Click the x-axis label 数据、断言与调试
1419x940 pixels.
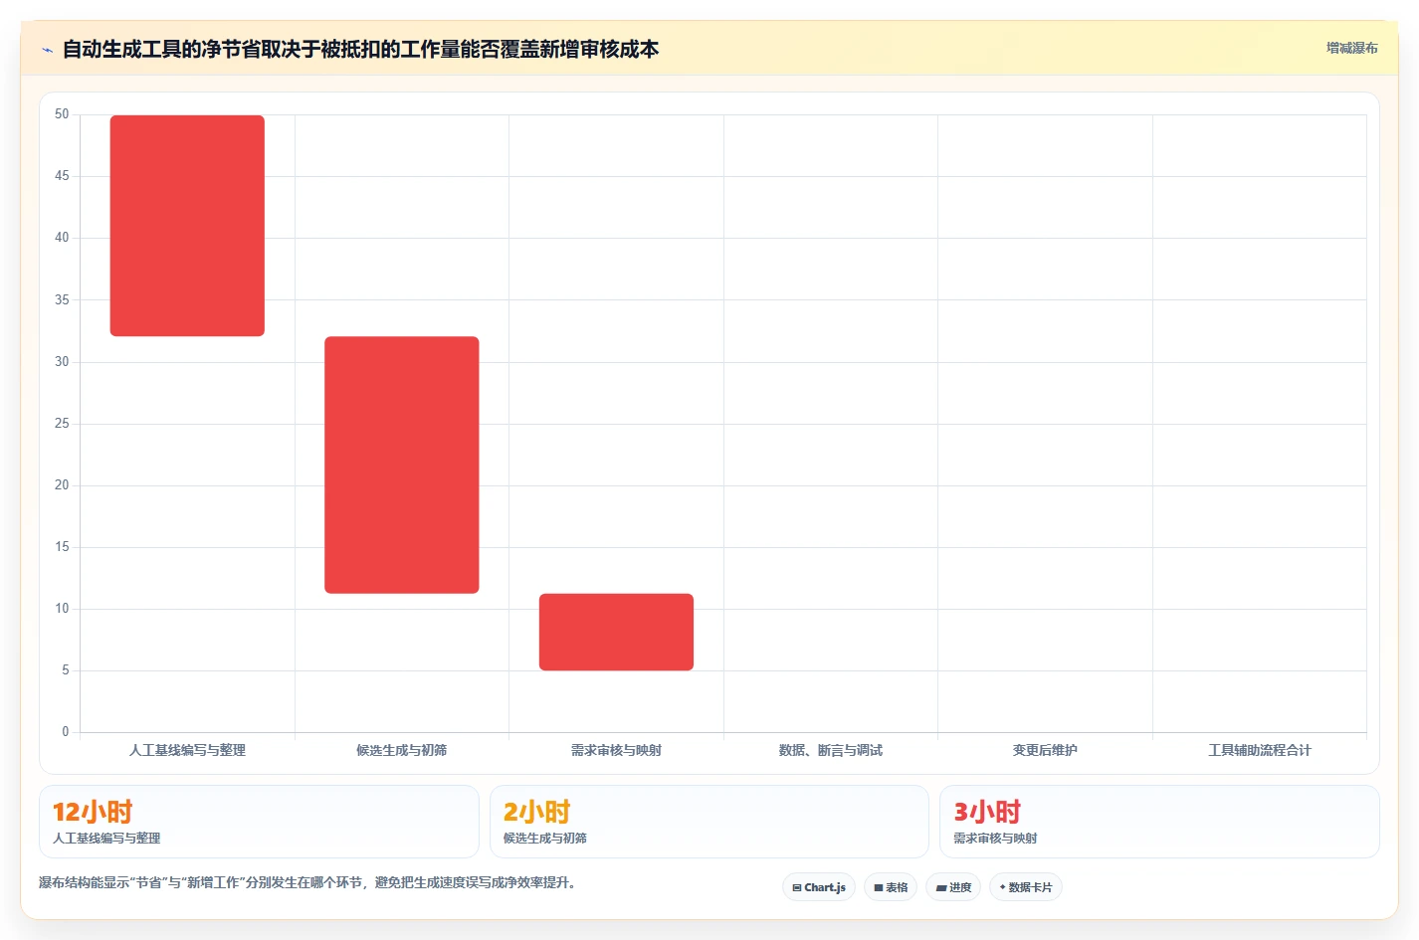pos(831,750)
